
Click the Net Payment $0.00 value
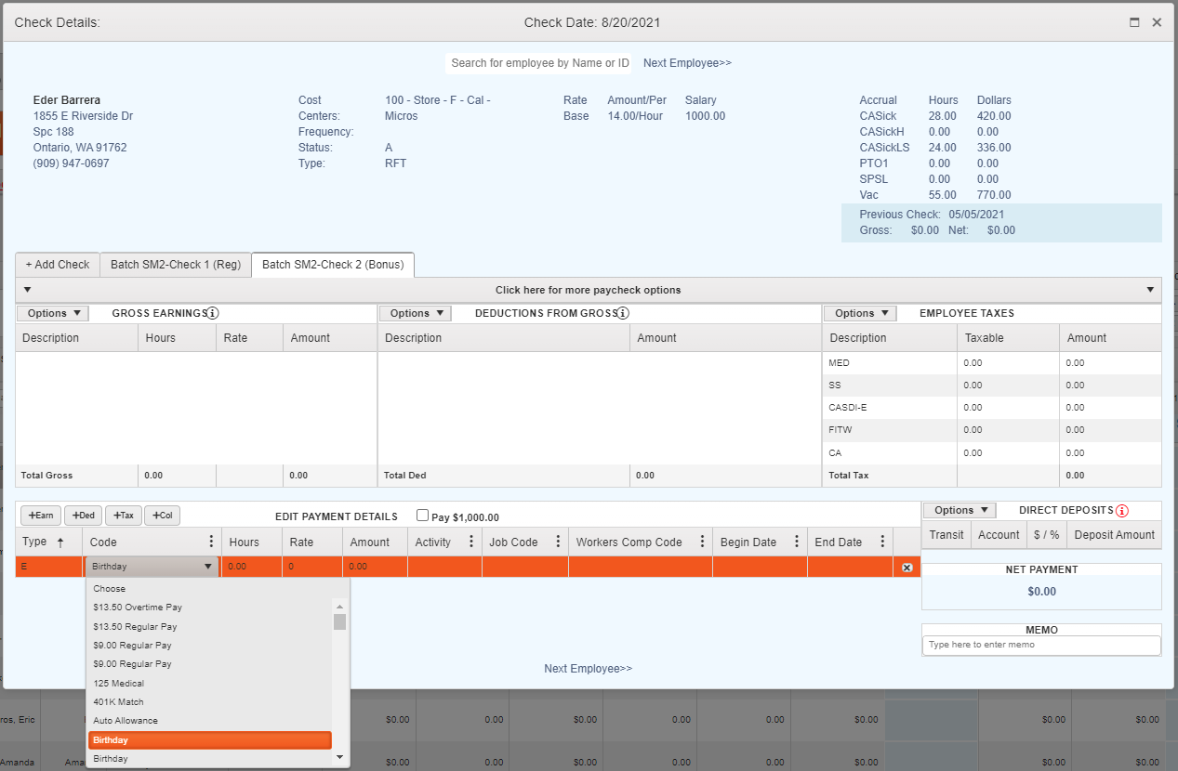tap(1041, 591)
